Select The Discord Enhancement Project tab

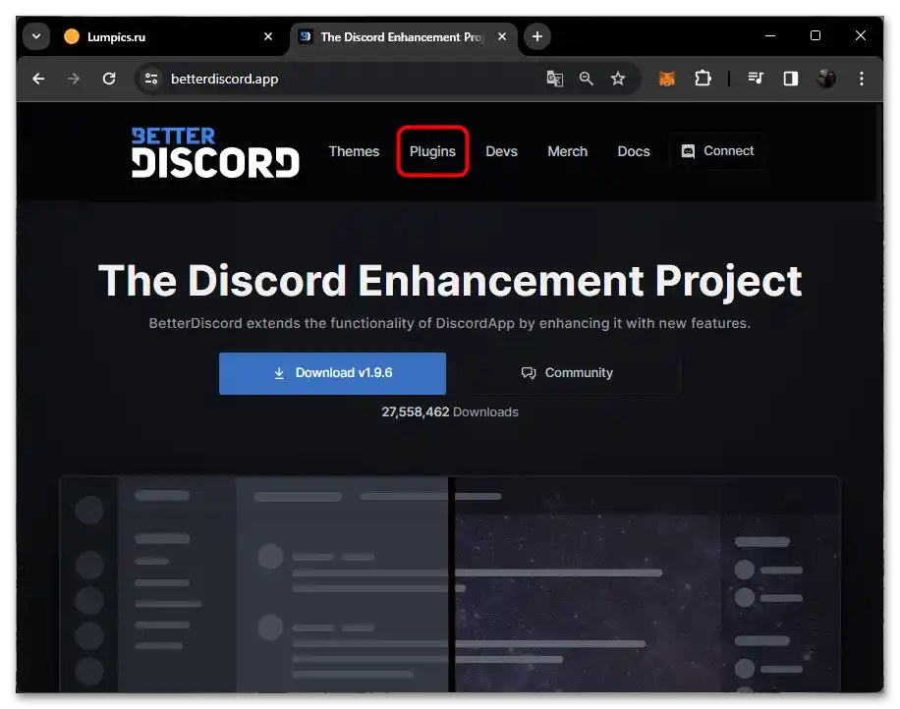click(x=403, y=36)
